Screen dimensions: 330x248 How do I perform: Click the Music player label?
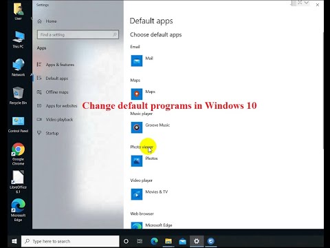pos(142,114)
